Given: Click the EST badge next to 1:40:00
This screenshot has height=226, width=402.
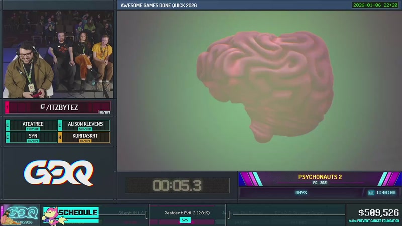Looking at the screenshot, I should click(371, 193).
